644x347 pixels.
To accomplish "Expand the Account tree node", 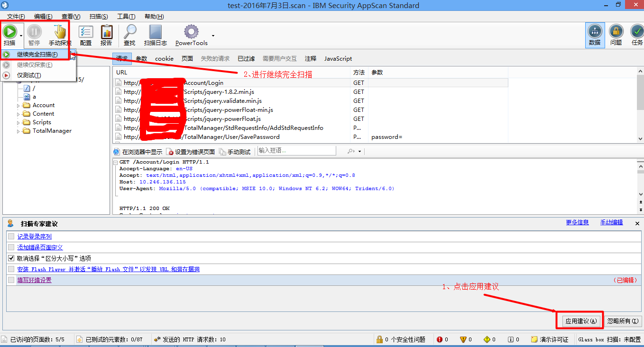I will coord(18,106).
